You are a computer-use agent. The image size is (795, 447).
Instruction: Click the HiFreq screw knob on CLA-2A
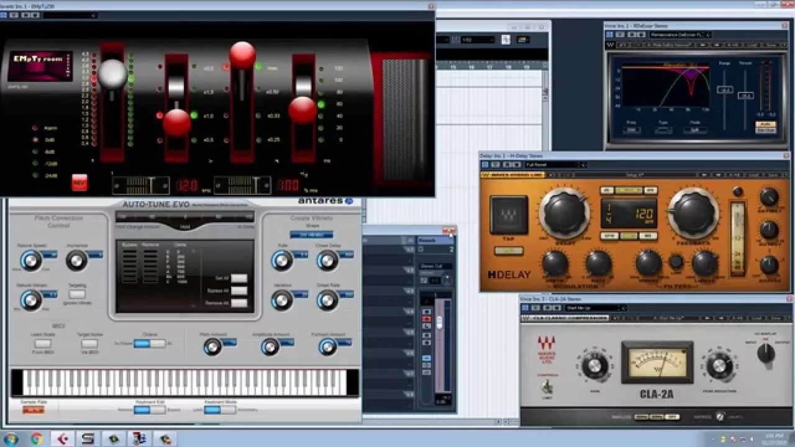(720, 417)
